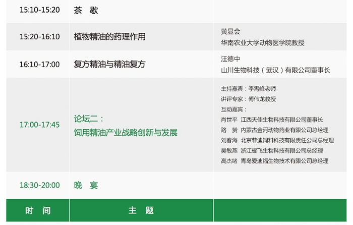
Task: Click the 15:10-15:20 time slot
Action: (39, 10)
